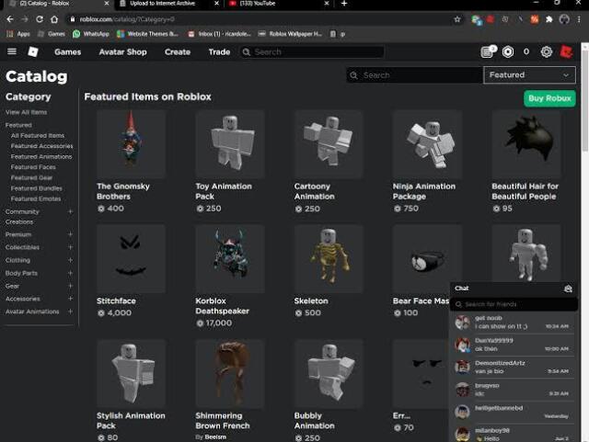
Task: Click the Roblox logo home icon
Action: [x=33, y=51]
